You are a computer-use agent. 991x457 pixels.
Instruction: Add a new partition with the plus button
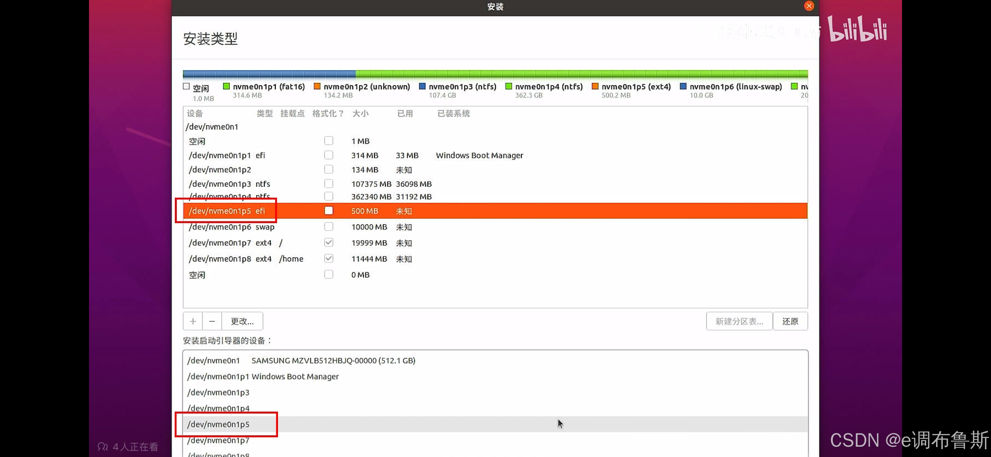pyautogui.click(x=193, y=321)
